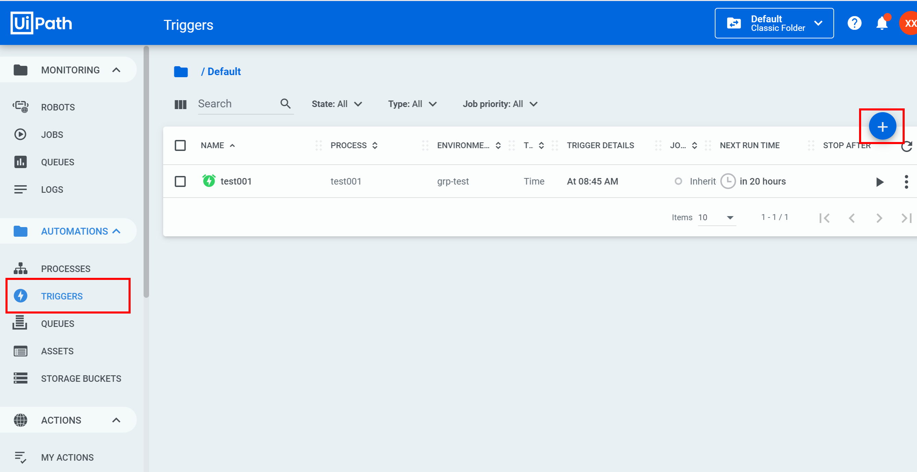
Task: Click the search magnifier icon
Action: pyautogui.click(x=285, y=104)
